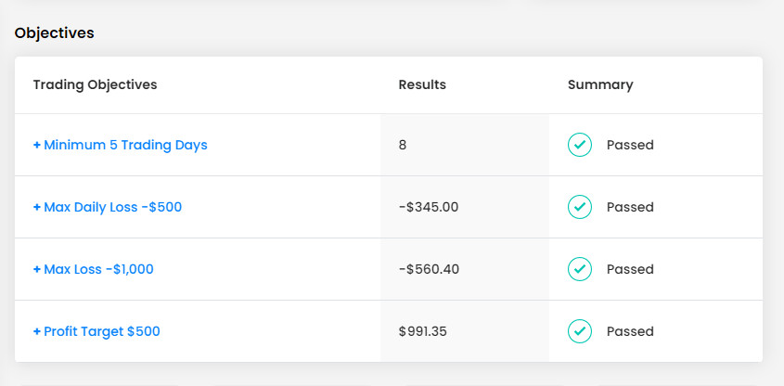Click Passed text in Max Loss row

pos(630,269)
